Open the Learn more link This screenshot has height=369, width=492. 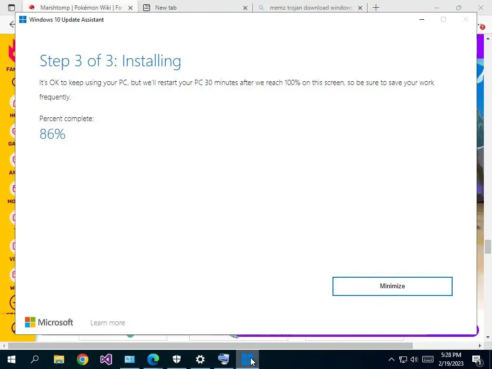108,322
